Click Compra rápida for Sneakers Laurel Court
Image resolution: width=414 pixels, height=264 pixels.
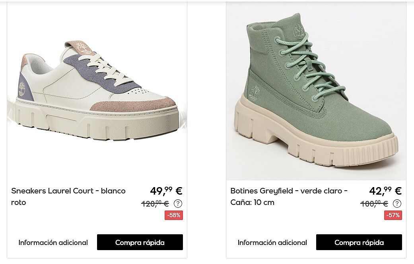(140, 242)
